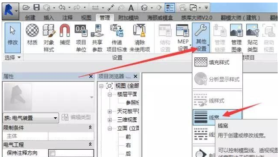
Task: Select the aligned dimension measure icon
Action: pyautogui.click(x=111, y=8)
